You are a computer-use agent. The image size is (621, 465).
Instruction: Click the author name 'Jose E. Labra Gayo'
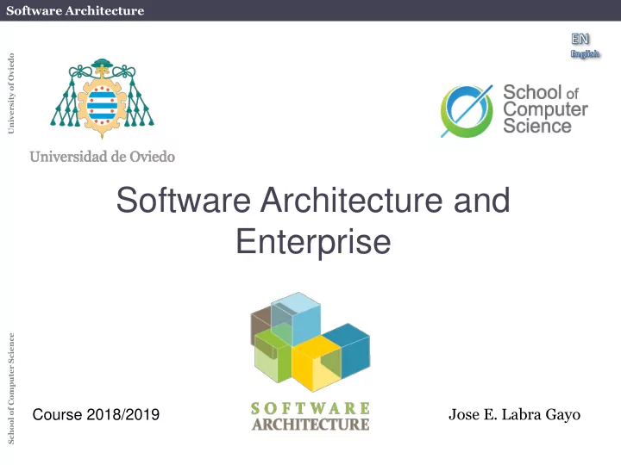(x=514, y=415)
